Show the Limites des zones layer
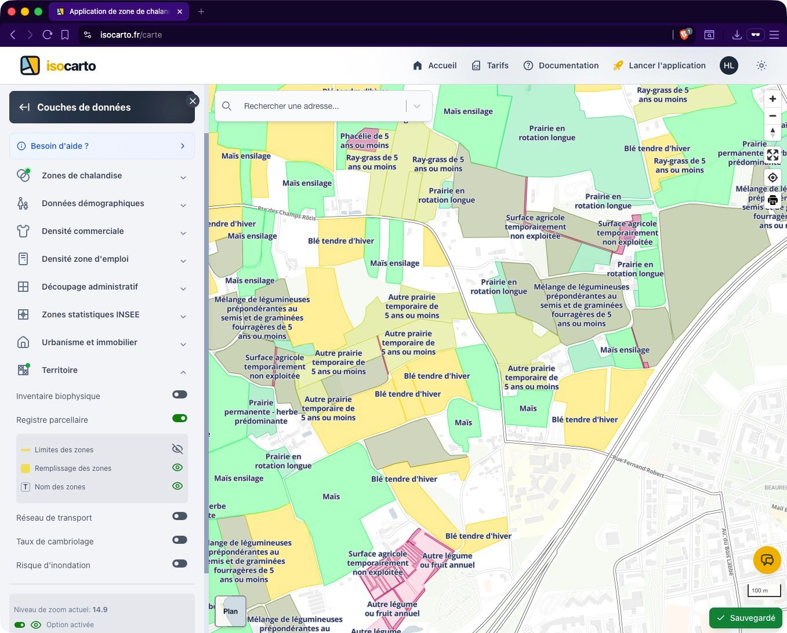787x633 pixels. coord(177,449)
